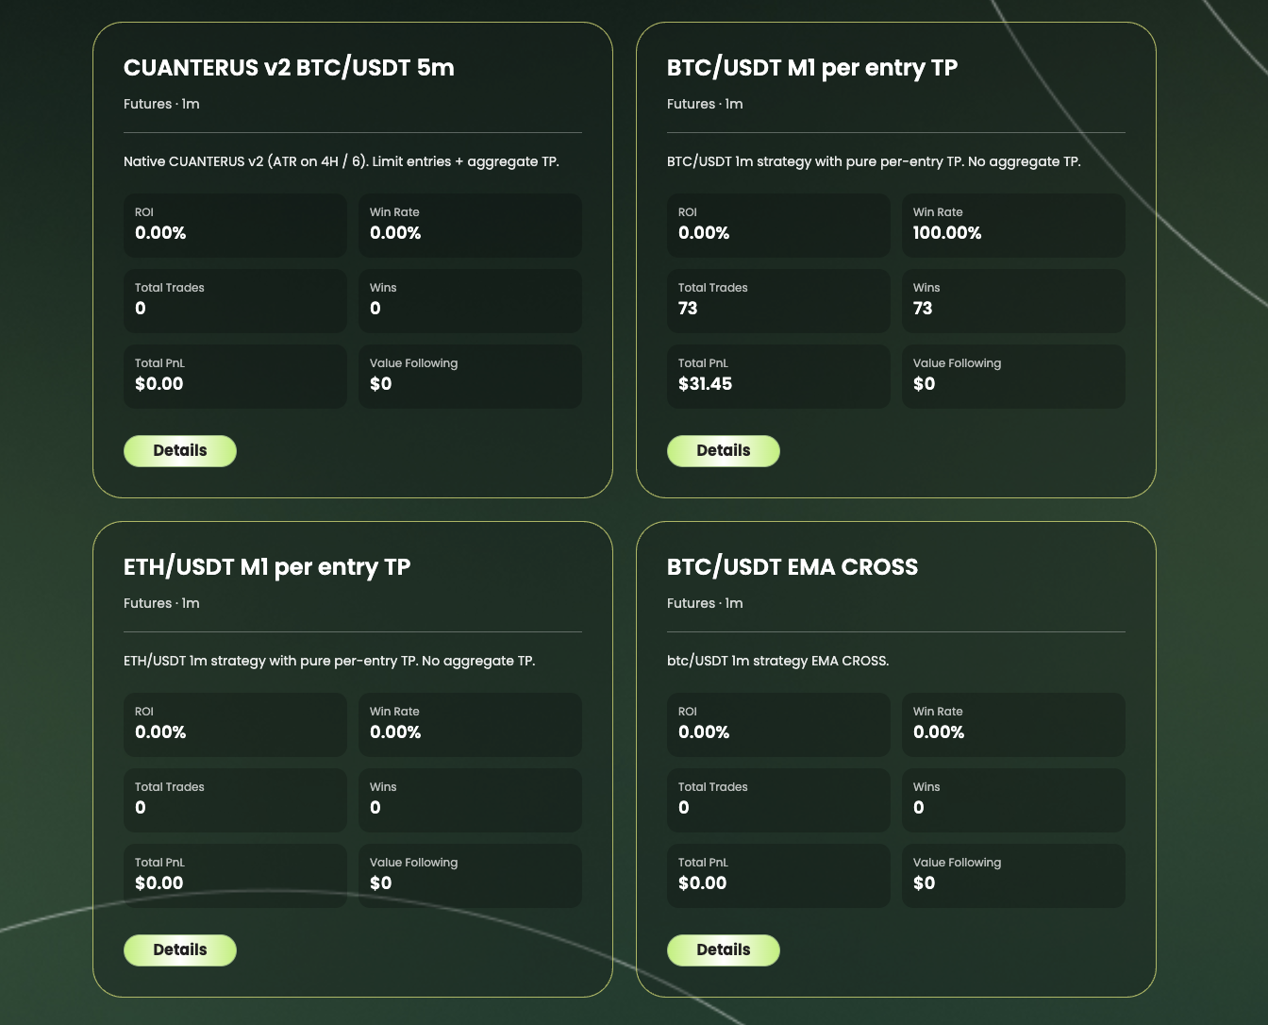The height and width of the screenshot is (1025, 1268).
Task: Select the Wins 73 stat tile
Action: coord(1013,301)
